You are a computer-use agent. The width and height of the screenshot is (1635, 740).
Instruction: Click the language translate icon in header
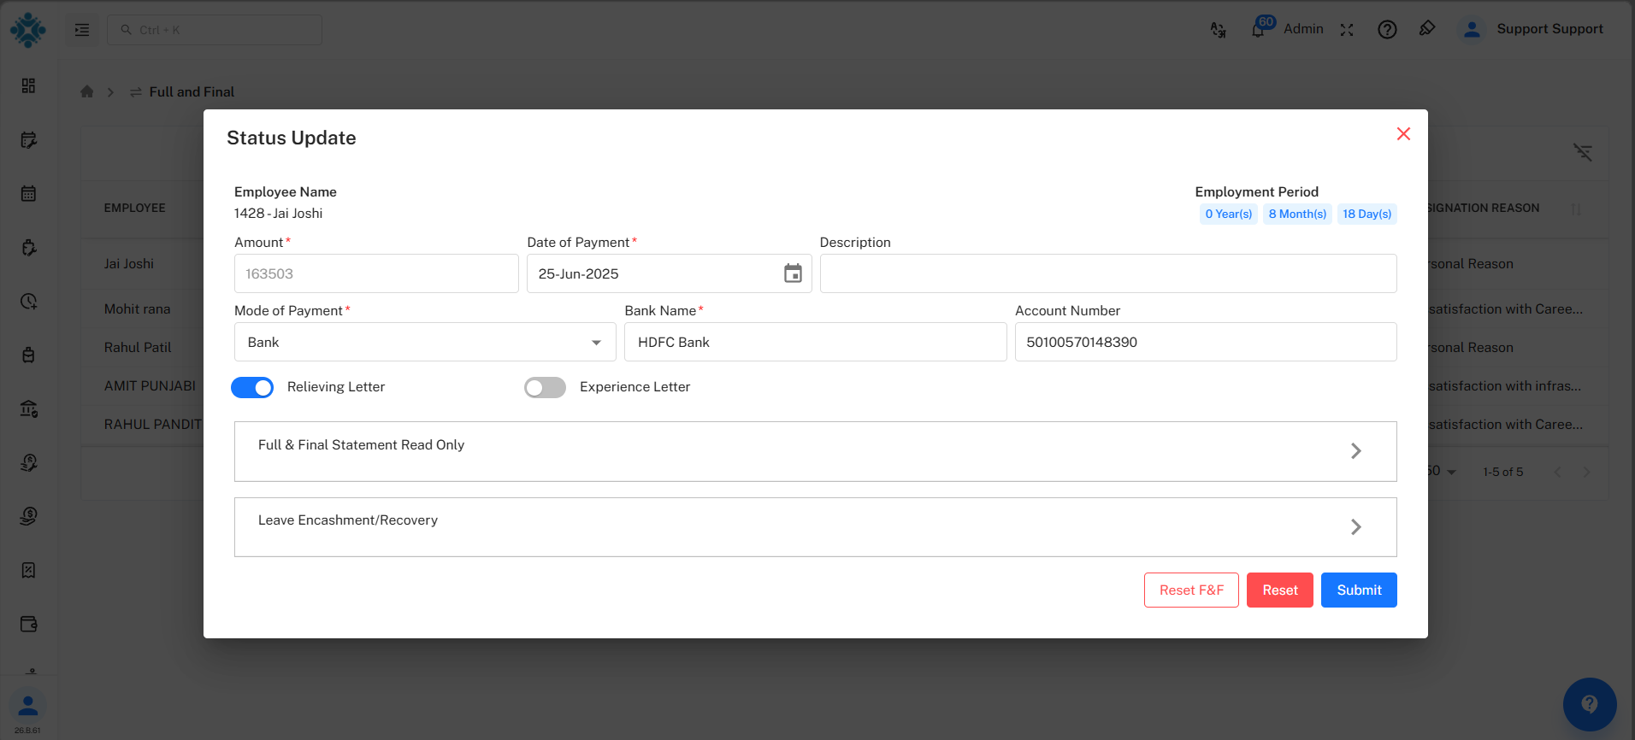tap(1219, 30)
